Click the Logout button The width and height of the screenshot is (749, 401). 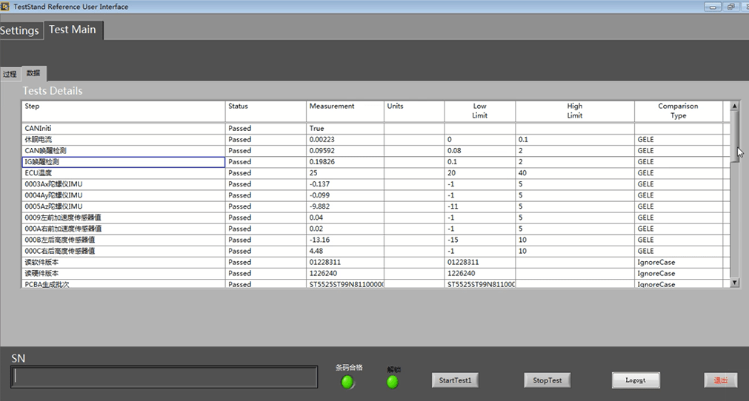click(635, 380)
